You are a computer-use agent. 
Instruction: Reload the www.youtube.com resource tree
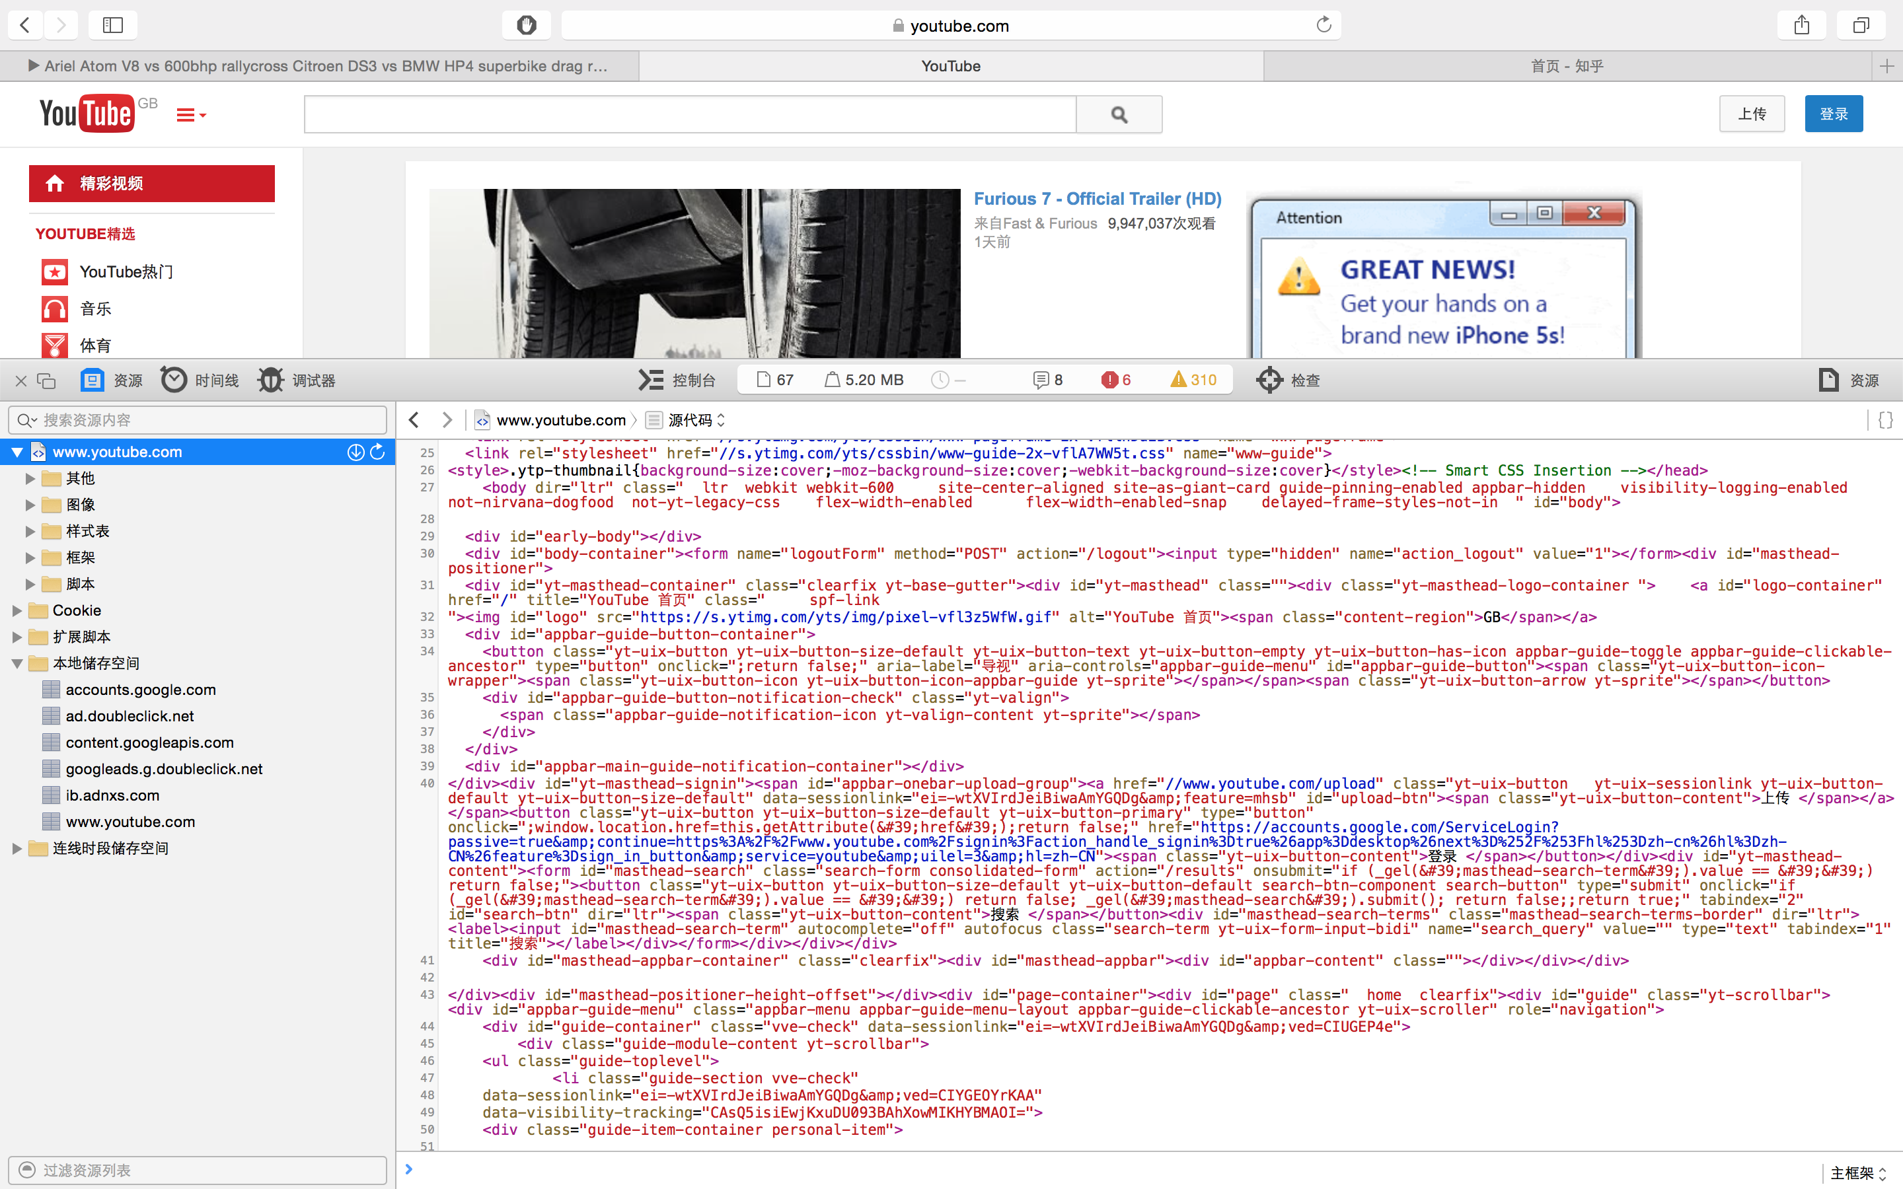[x=377, y=451]
